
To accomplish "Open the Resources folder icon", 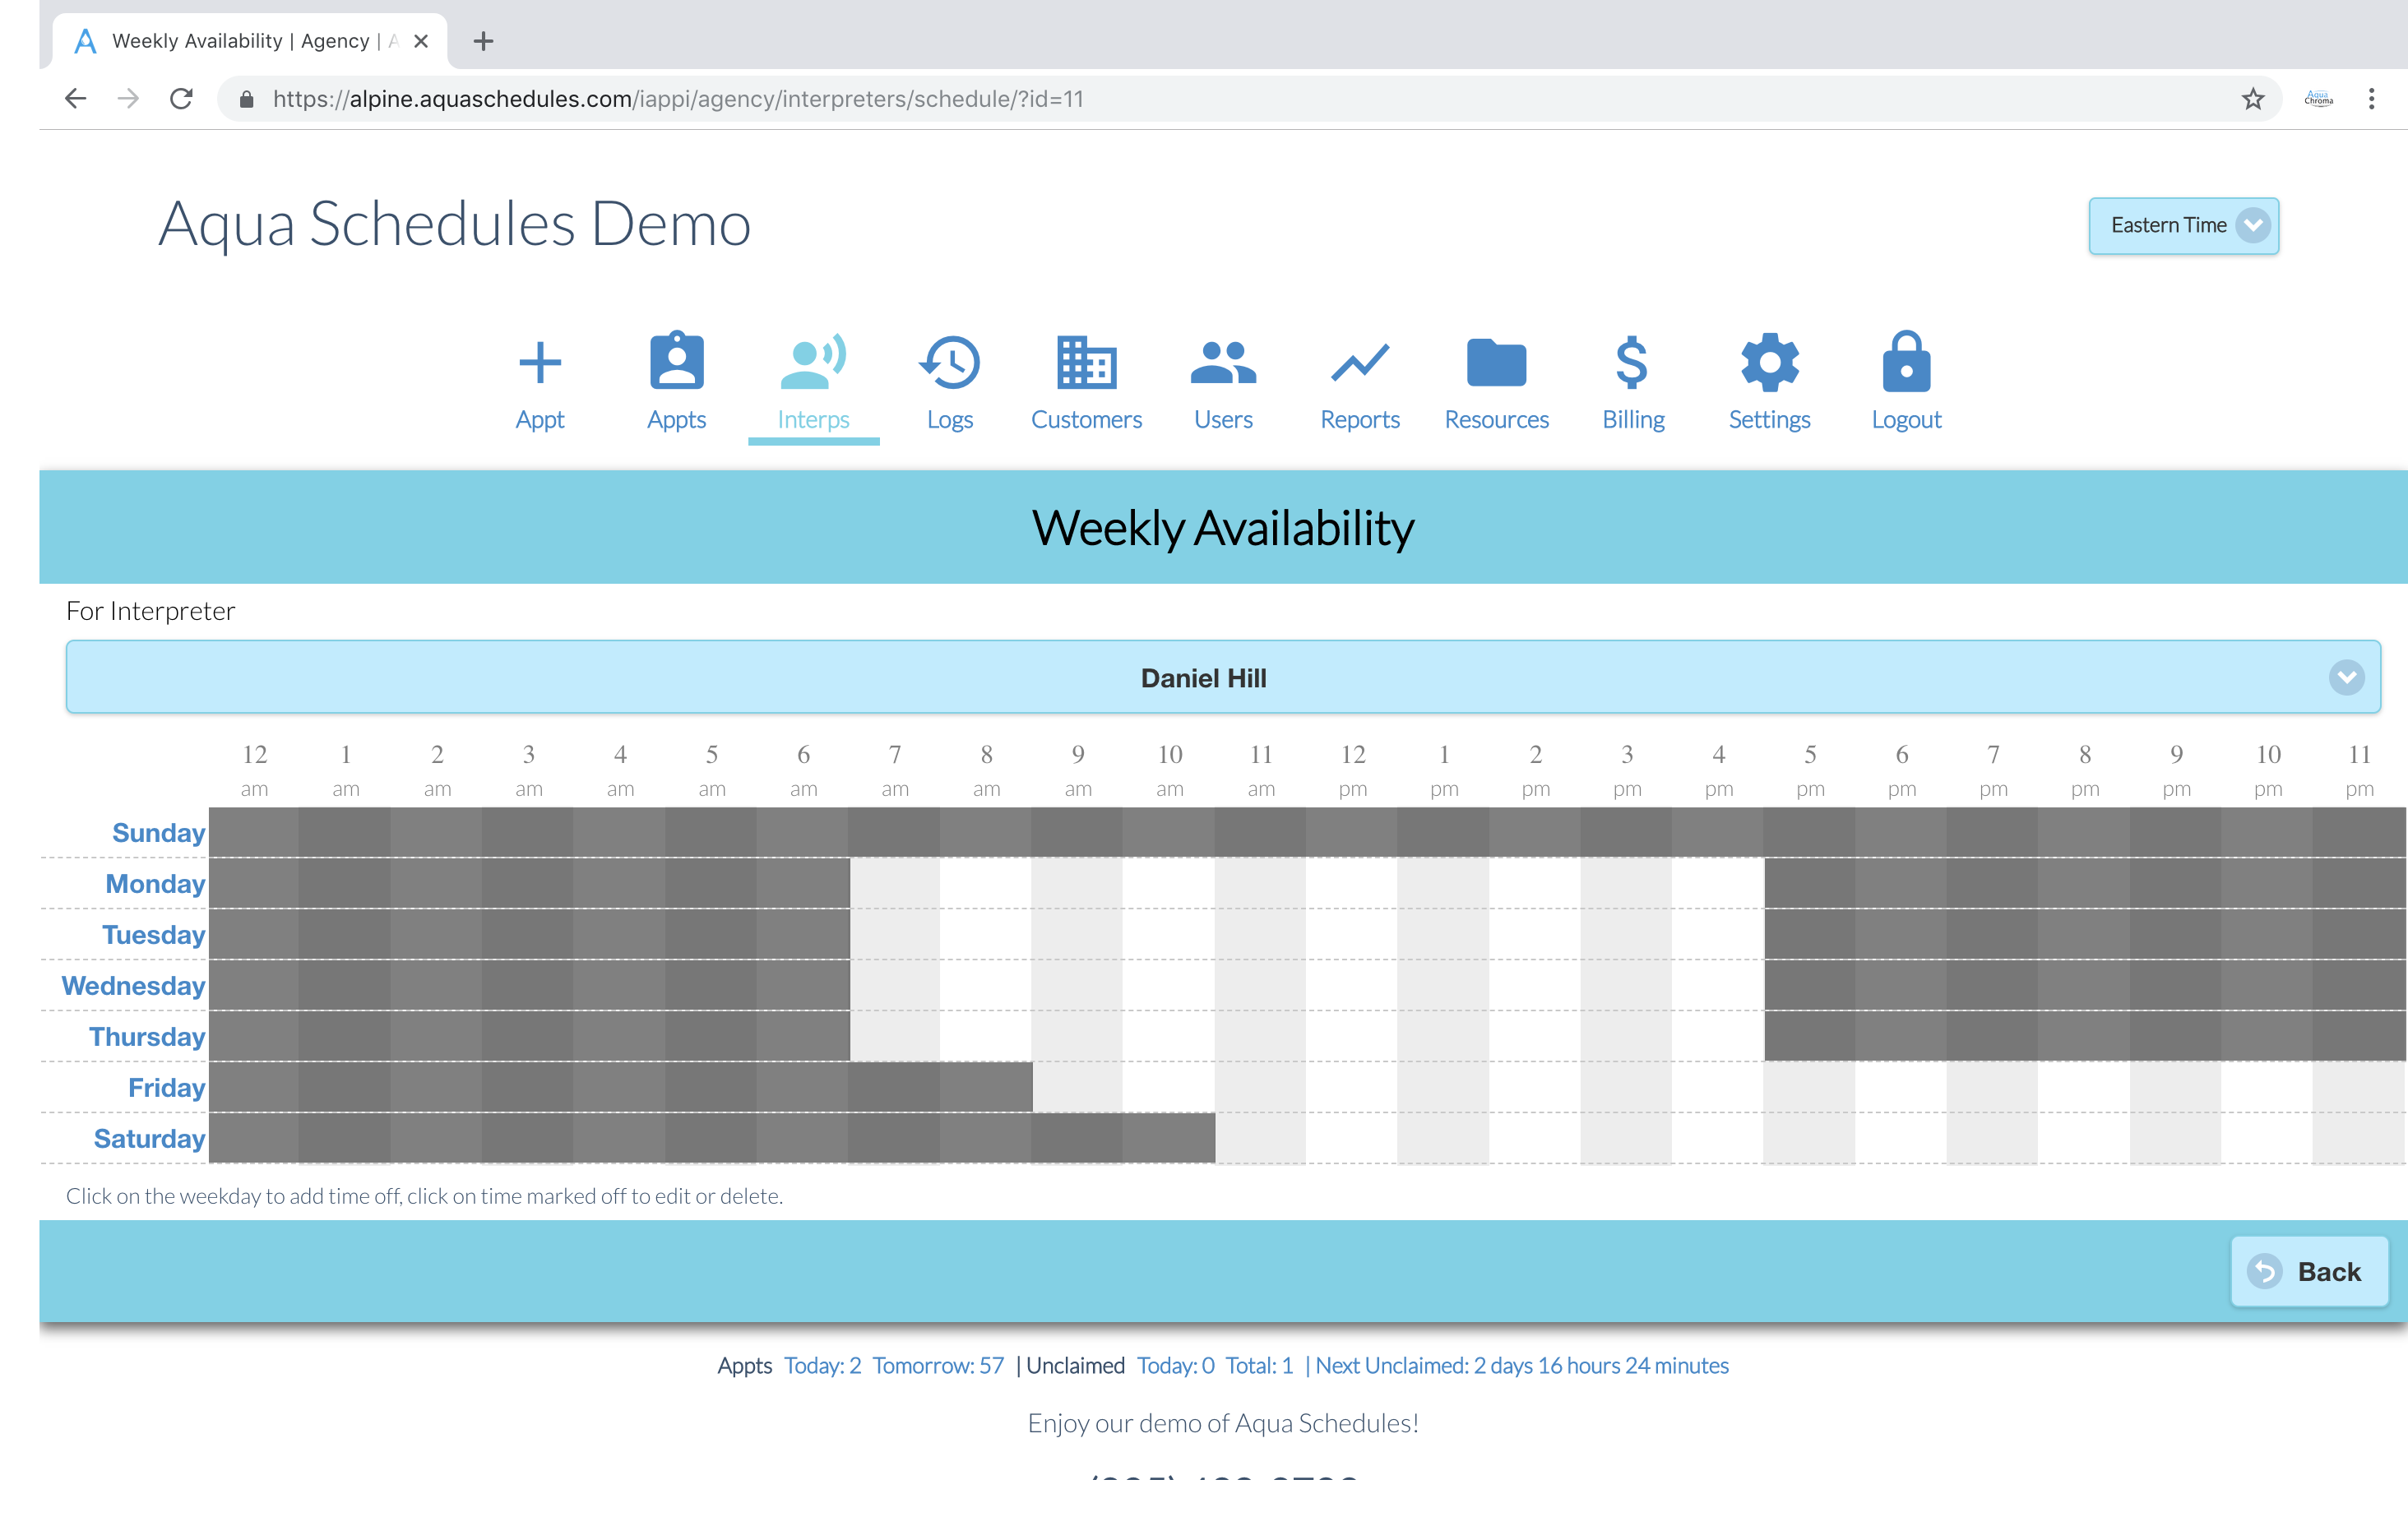I will (1496, 362).
